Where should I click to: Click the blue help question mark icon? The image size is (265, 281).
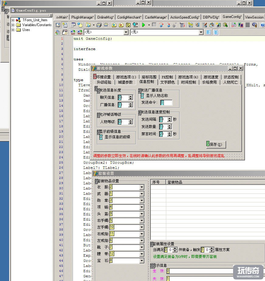(263, 25)
